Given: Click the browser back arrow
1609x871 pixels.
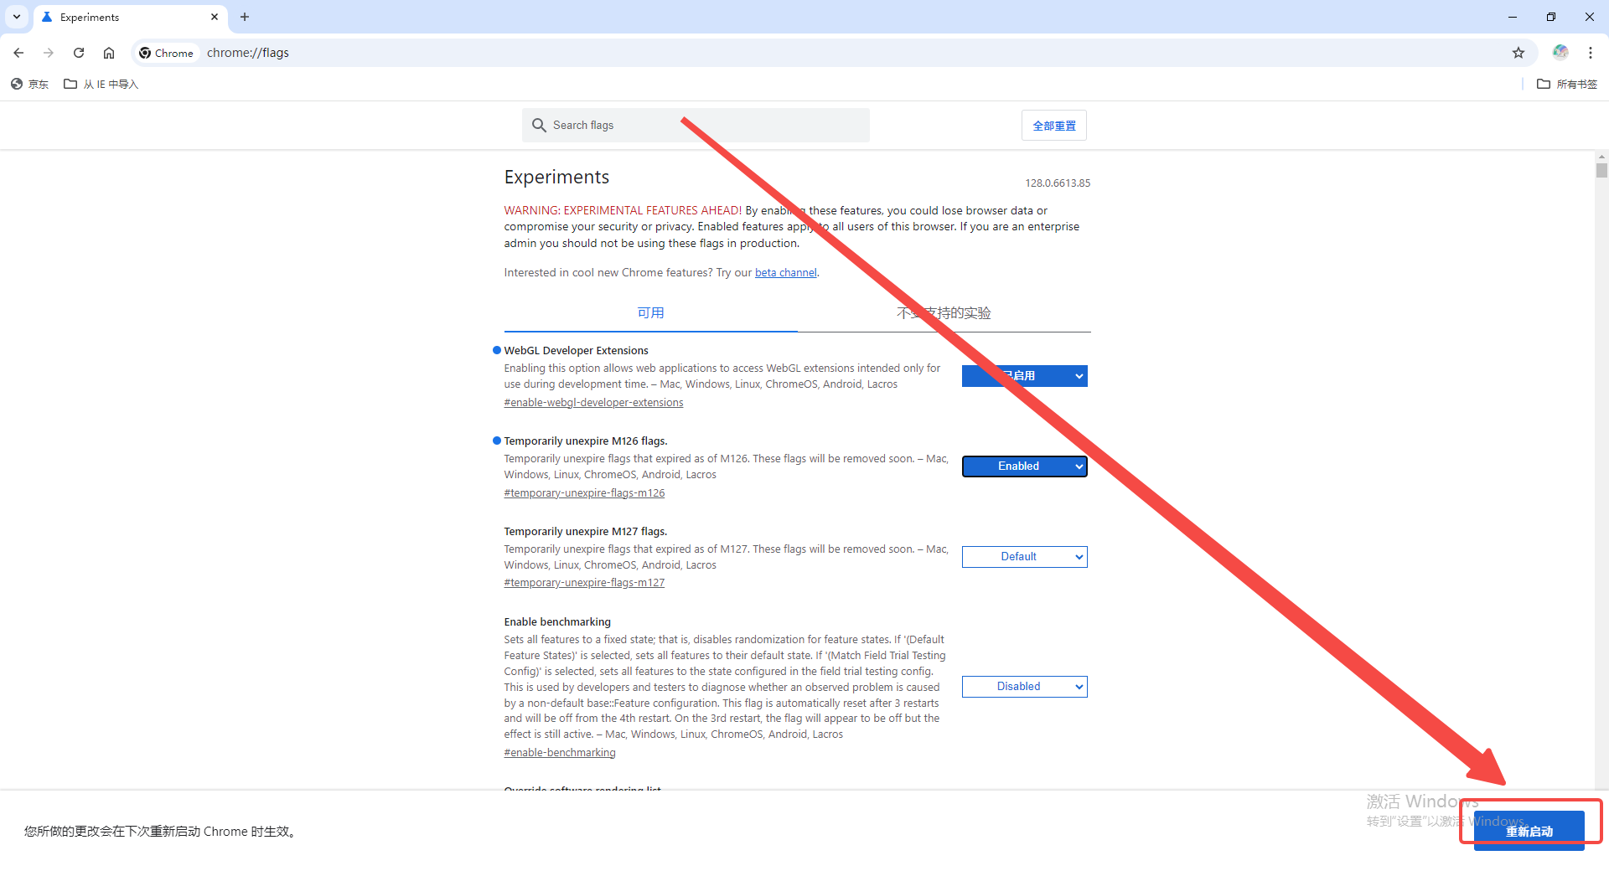Looking at the screenshot, I should (x=18, y=53).
